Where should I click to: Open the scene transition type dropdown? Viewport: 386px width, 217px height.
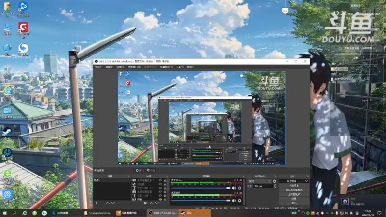coord(260,181)
